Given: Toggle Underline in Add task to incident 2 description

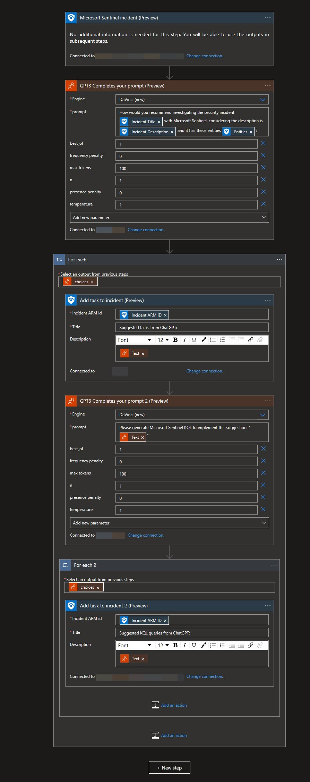Looking at the screenshot, I should click(x=194, y=646).
